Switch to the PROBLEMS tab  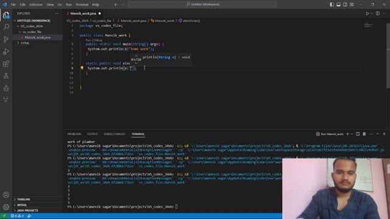(74, 134)
